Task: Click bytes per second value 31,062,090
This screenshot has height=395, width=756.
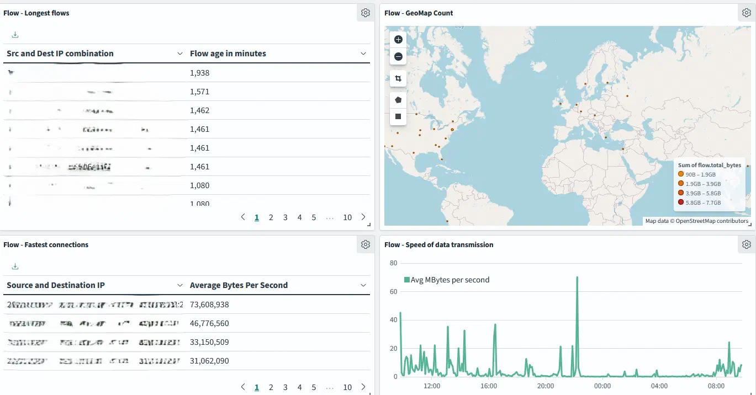Action: point(209,361)
